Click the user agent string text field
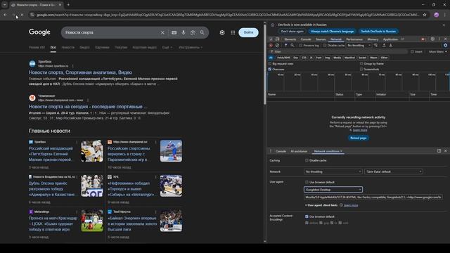This screenshot has height=253, width=450. 373,197
